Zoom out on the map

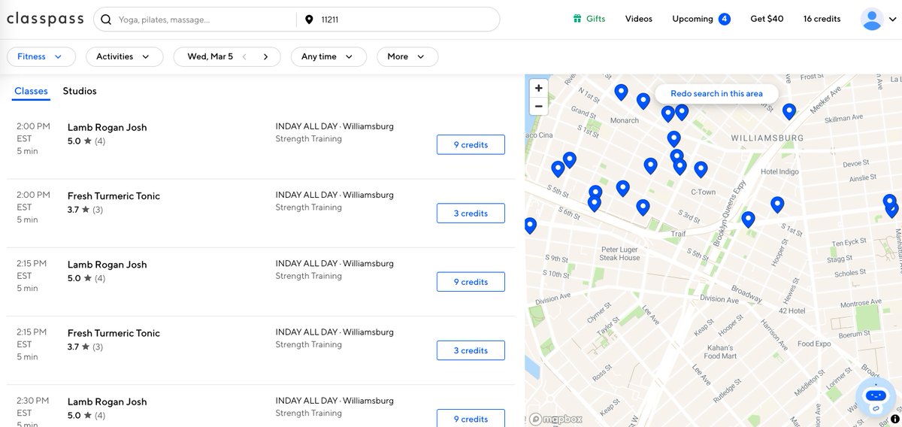pyautogui.click(x=539, y=106)
